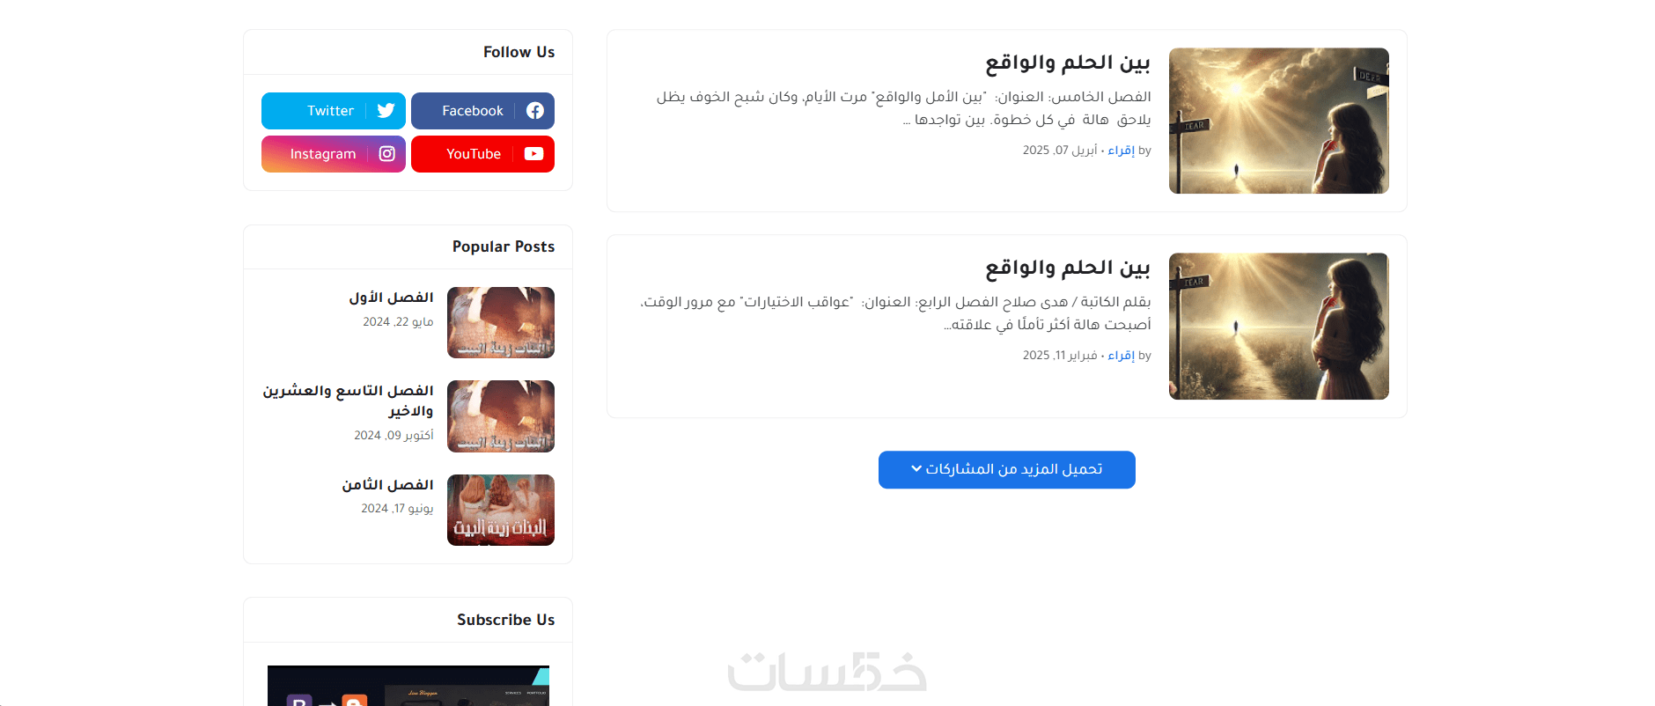This screenshot has width=1655, height=706.
Task: Click thumbnail of الفصل الثامن post
Action: click(501, 511)
